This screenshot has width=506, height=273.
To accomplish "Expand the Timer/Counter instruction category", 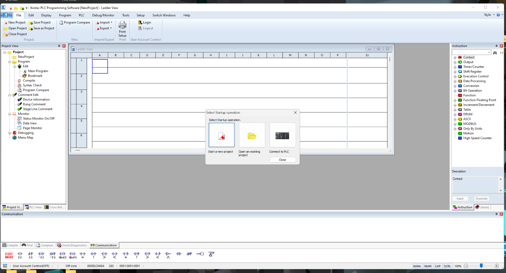I will tap(455, 67).
